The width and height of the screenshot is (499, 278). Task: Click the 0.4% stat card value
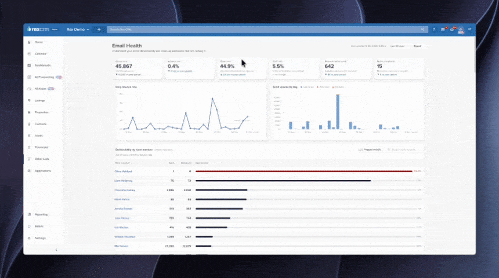pos(173,66)
